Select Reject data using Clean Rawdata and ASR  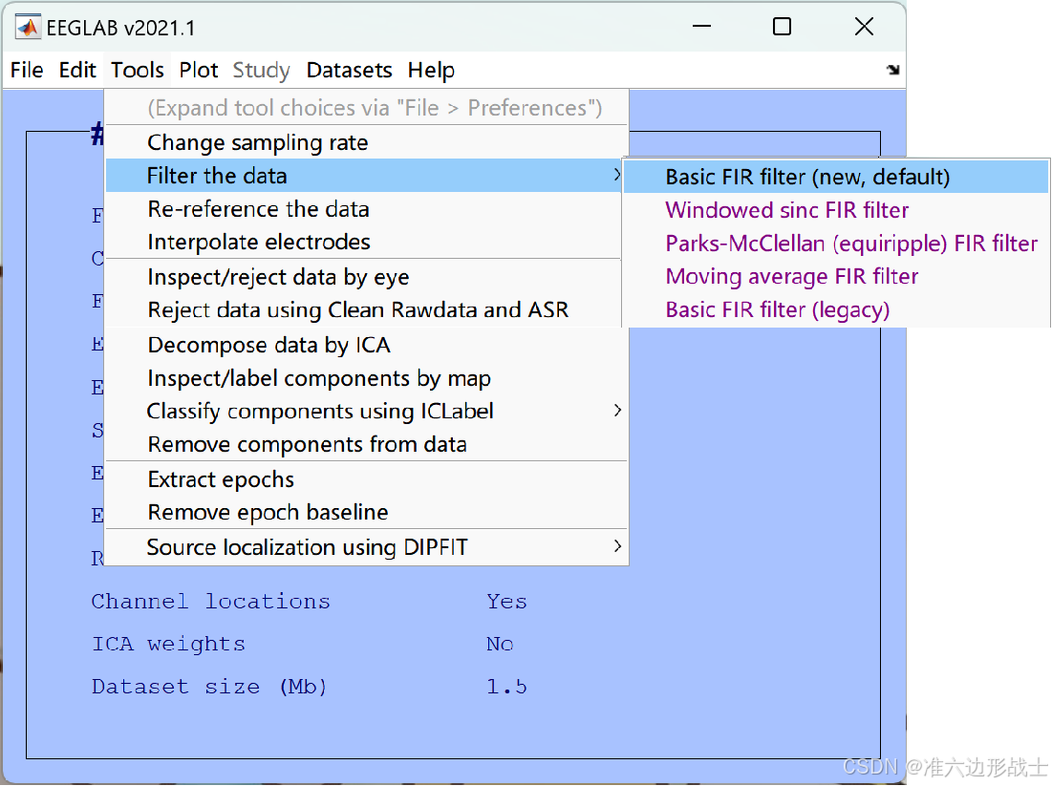366,309
